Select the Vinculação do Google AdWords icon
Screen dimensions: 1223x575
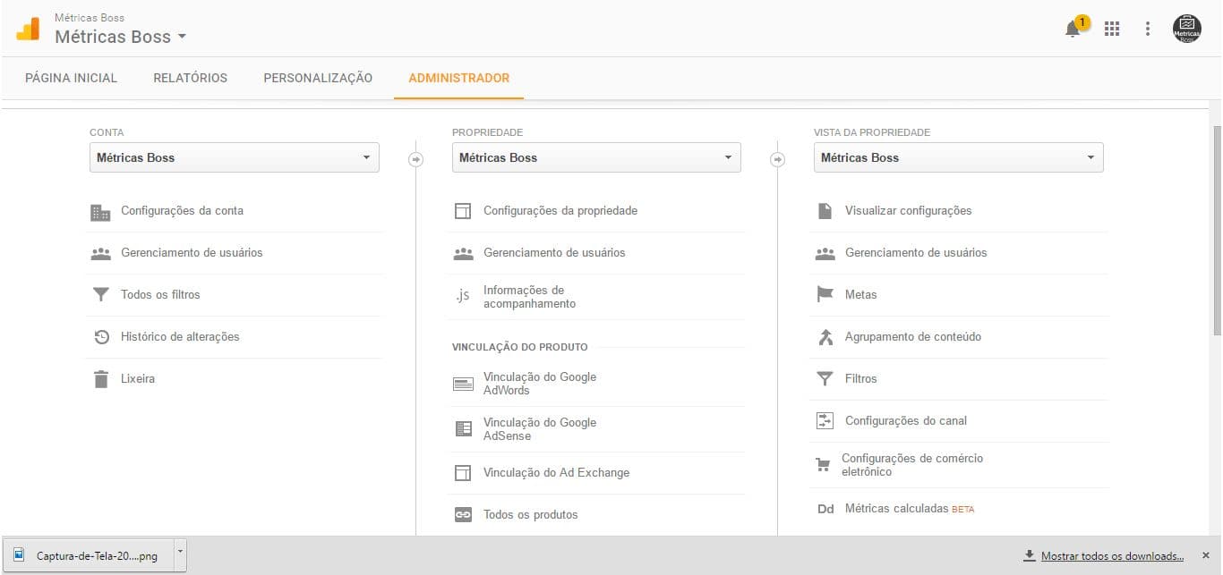(x=463, y=383)
